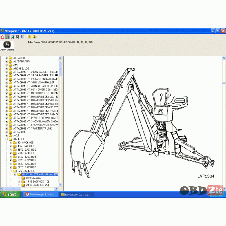The image size is (226, 226).
Task: Toggle the Navigation tree toolbar icon
Action: coord(8,37)
